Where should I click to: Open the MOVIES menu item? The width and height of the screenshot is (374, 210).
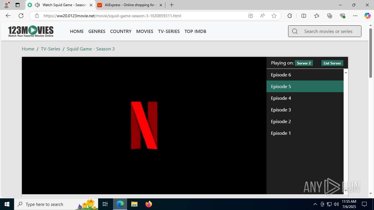pyautogui.click(x=145, y=31)
